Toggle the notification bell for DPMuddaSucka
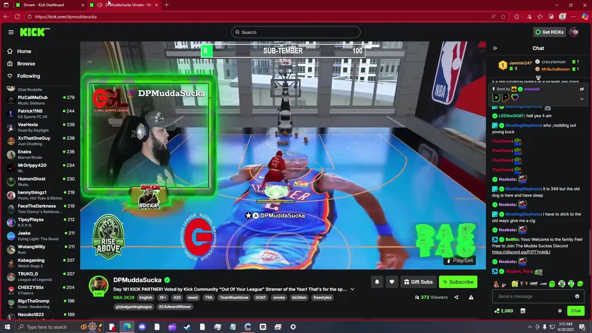 pos(377,282)
